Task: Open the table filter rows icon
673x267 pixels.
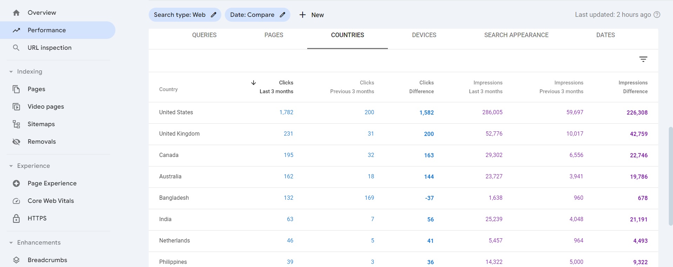Action: [x=643, y=59]
